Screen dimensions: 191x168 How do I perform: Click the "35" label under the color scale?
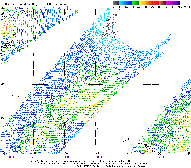click(159, 7)
